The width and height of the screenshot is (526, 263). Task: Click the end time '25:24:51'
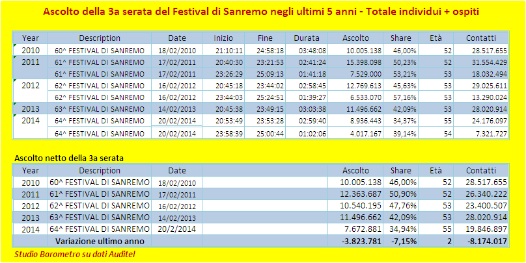[x=270, y=97]
